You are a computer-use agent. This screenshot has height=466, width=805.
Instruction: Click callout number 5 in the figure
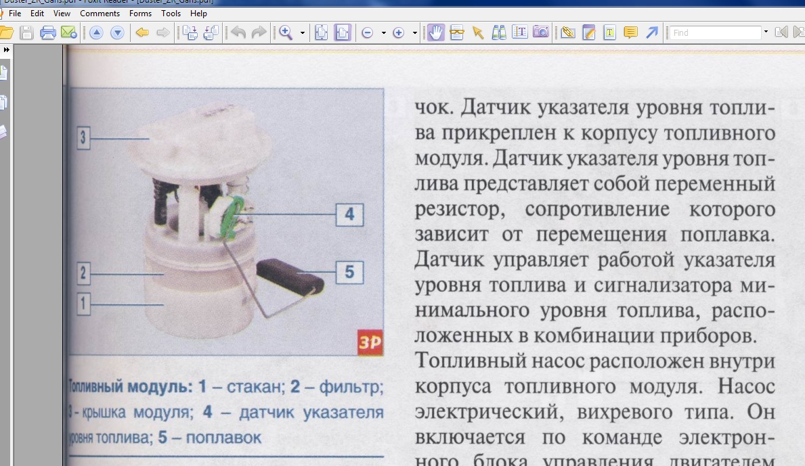click(x=349, y=272)
